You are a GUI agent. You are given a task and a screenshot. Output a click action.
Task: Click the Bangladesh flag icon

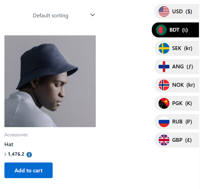click(161, 30)
